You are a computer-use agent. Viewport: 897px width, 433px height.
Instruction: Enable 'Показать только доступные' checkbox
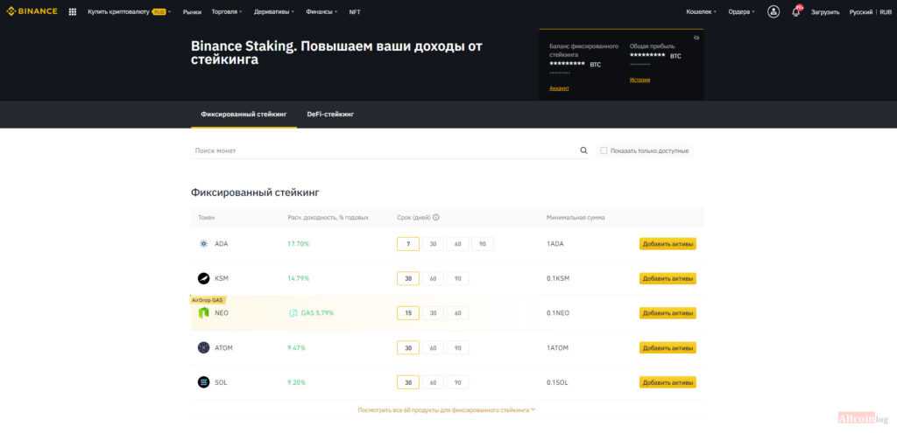click(x=604, y=150)
